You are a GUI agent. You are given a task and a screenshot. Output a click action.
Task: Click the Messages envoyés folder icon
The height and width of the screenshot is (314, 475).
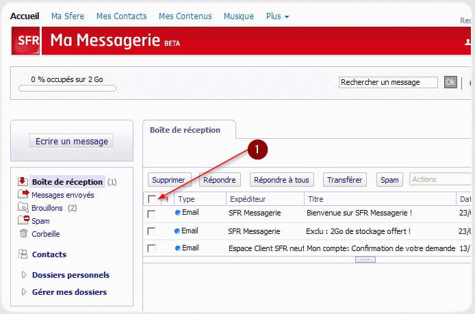tap(23, 194)
